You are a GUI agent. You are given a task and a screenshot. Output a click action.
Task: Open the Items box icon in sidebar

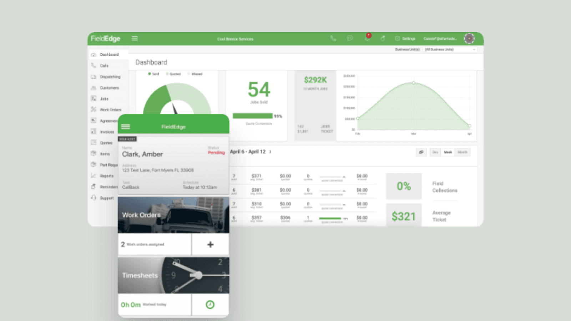(94, 154)
